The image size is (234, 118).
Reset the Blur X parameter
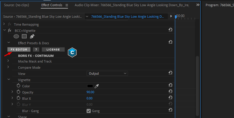[x=170, y=97]
